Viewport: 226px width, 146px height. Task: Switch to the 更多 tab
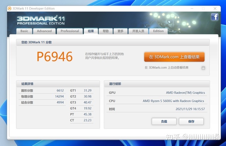pos(120,31)
